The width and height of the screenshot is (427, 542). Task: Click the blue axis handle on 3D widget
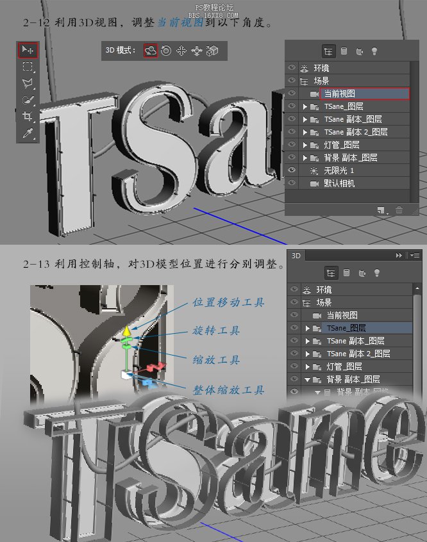tap(149, 382)
